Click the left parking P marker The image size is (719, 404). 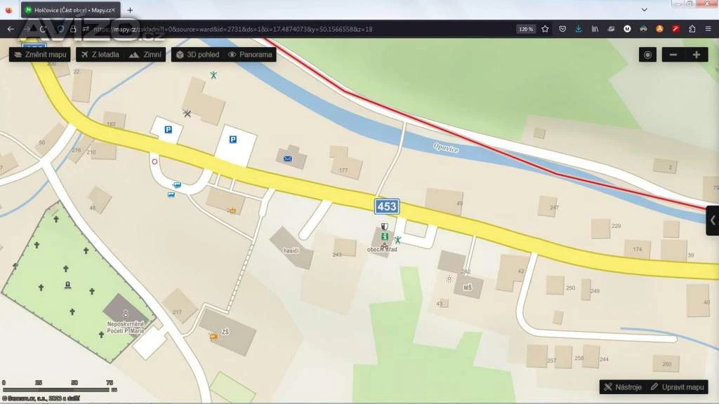click(169, 130)
